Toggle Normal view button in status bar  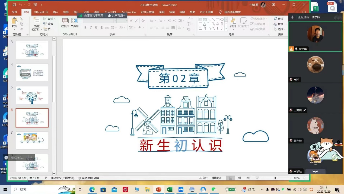(230, 178)
